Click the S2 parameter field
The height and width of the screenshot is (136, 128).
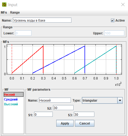click(x=63, y=108)
